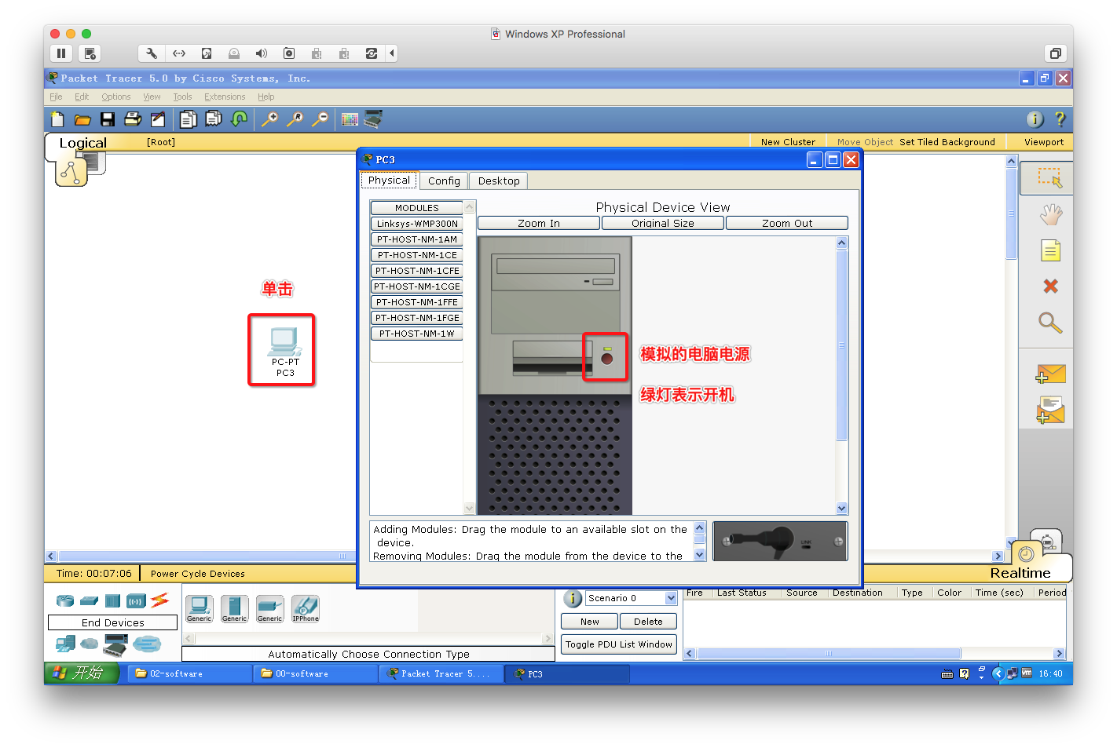Open the drawing Palette icon

coord(350,119)
